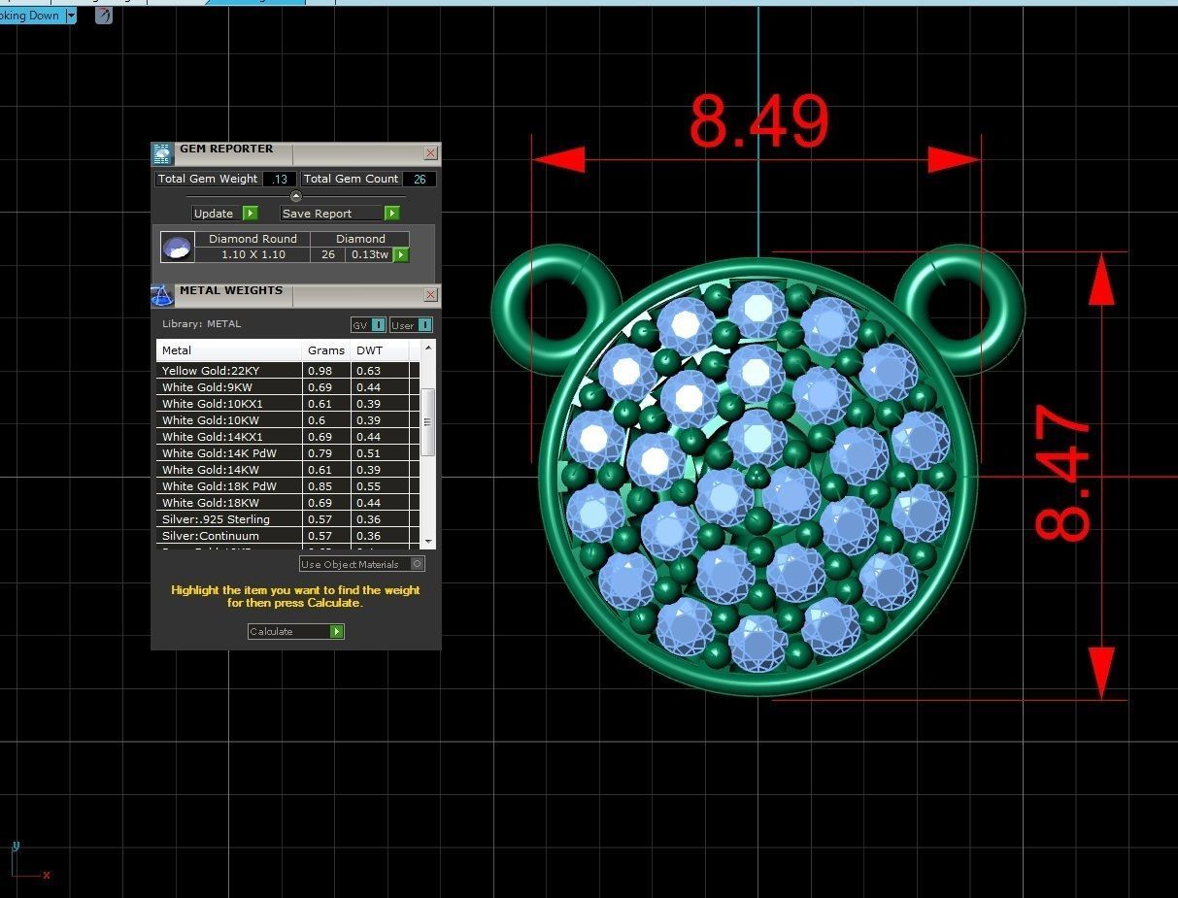Click the Save Report button text
This screenshot has height=898, width=1178.
(318, 214)
